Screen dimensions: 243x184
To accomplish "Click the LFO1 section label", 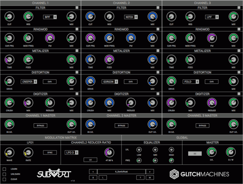I will (x=30, y=142).
